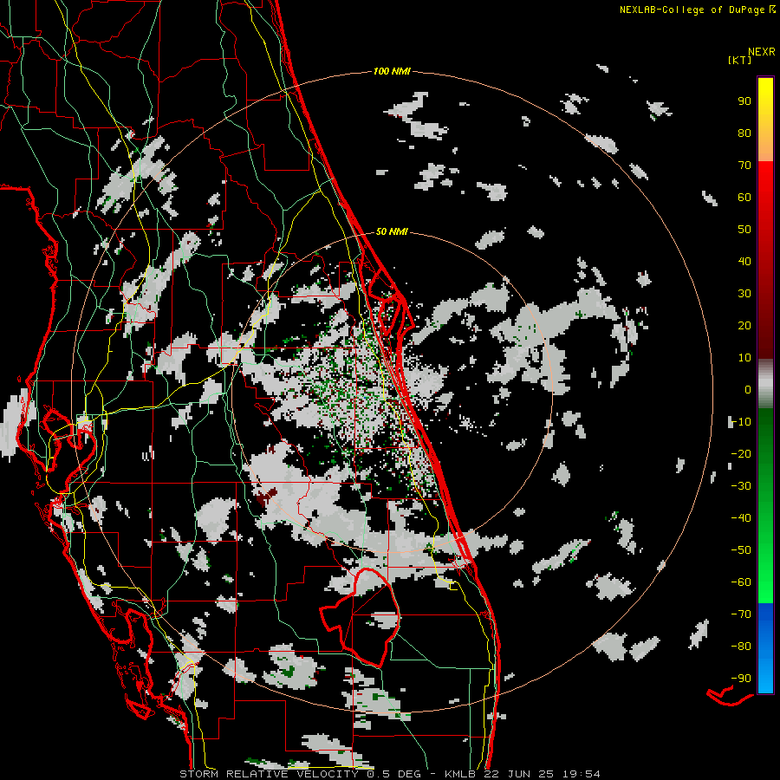This screenshot has height=780, width=780.
Task: Click the KMLB station identifier in the footer
Action: [460, 774]
